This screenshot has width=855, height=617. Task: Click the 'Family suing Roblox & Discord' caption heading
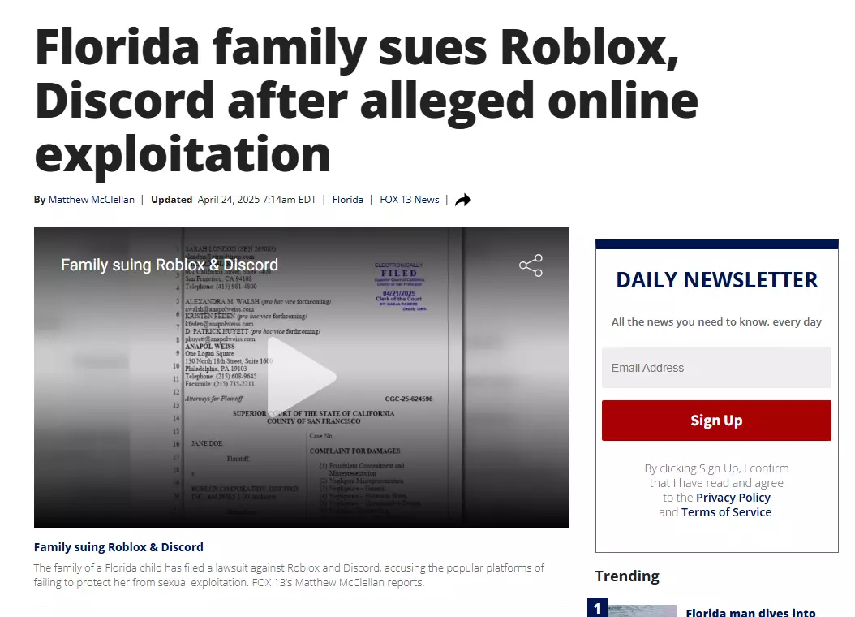point(118,547)
